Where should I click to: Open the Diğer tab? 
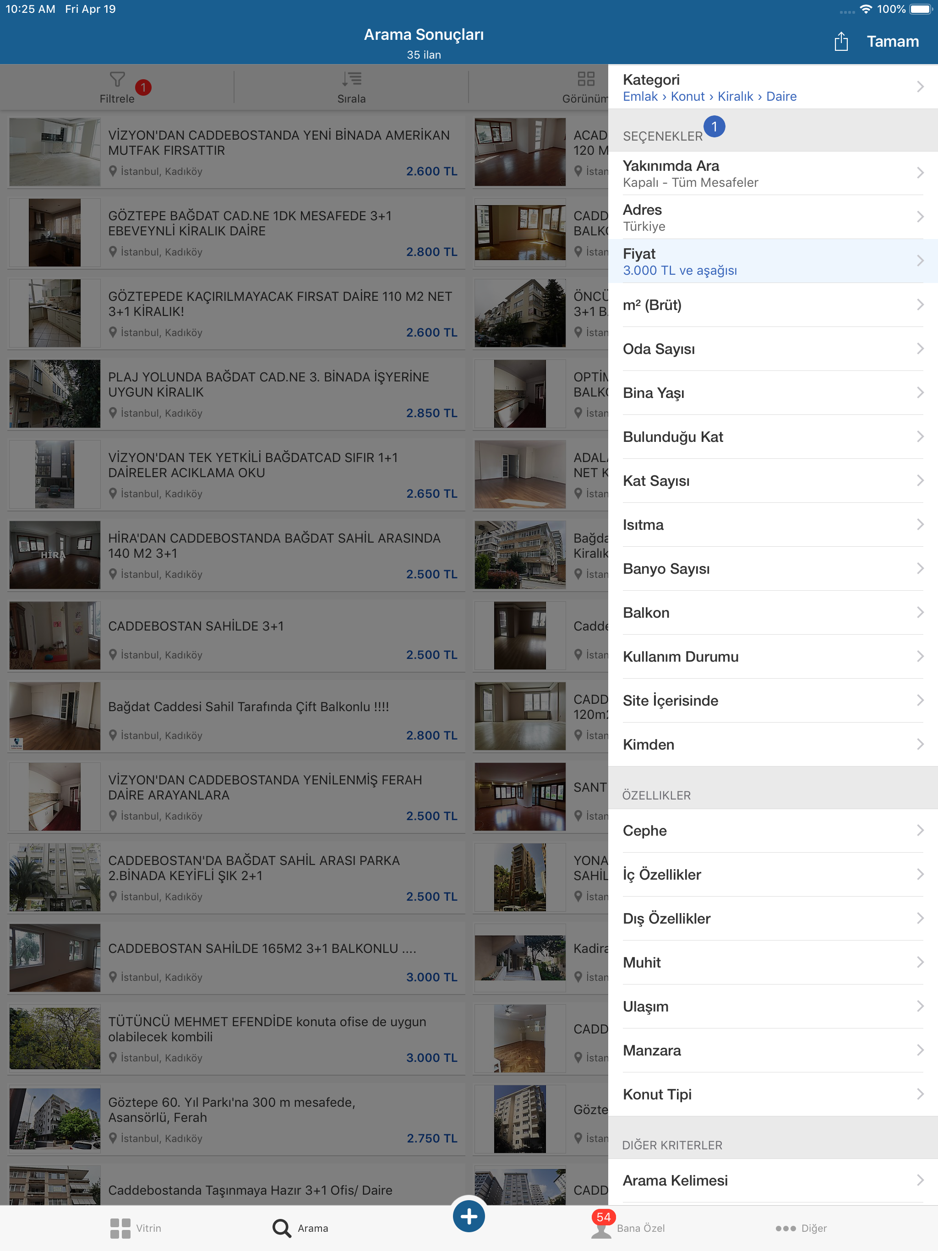(x=801, y=1229)
